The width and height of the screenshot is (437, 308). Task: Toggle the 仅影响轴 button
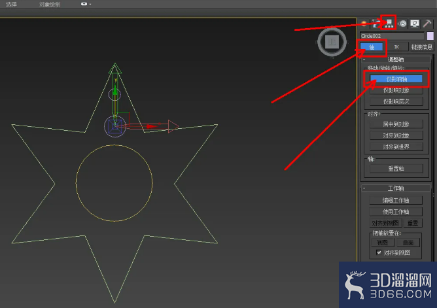click(396, 79)
